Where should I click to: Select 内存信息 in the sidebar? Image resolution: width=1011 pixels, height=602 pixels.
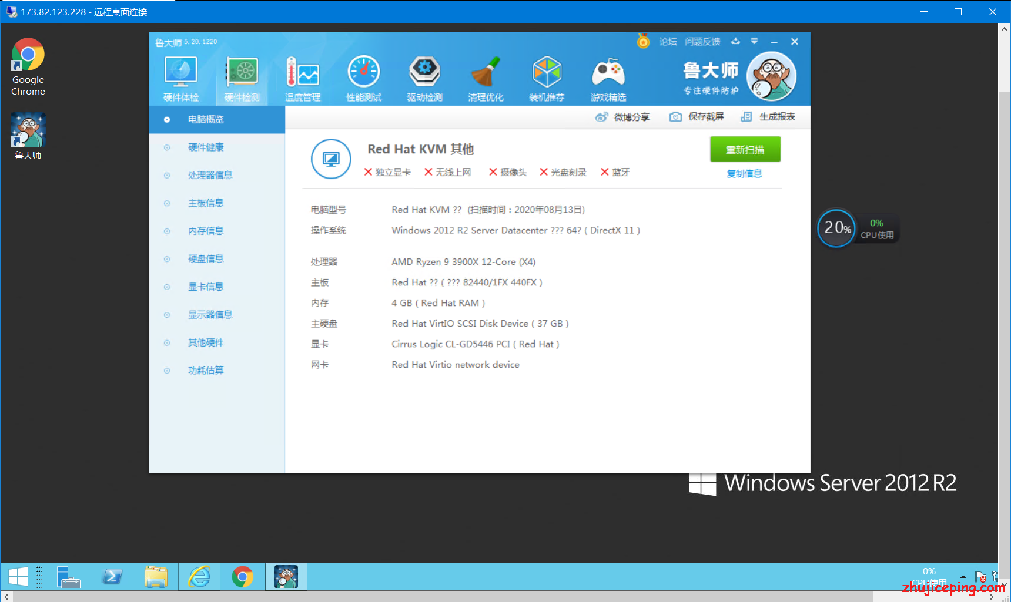click(x=217, y=231)
